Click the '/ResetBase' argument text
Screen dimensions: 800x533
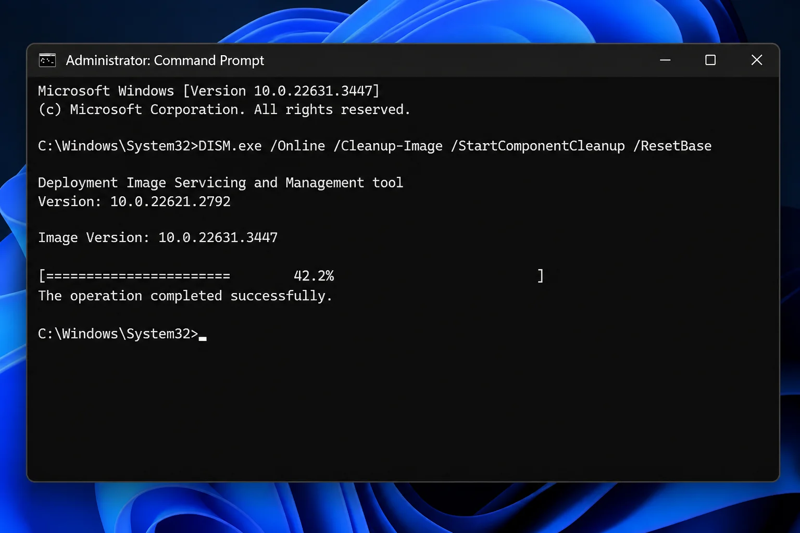point(672,146)
